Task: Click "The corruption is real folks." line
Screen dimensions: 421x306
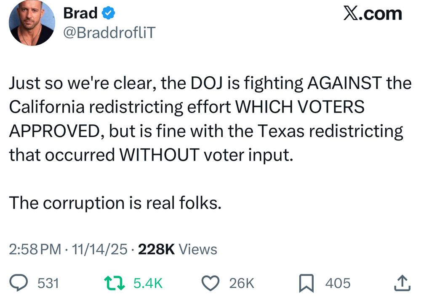Action: 115,203
